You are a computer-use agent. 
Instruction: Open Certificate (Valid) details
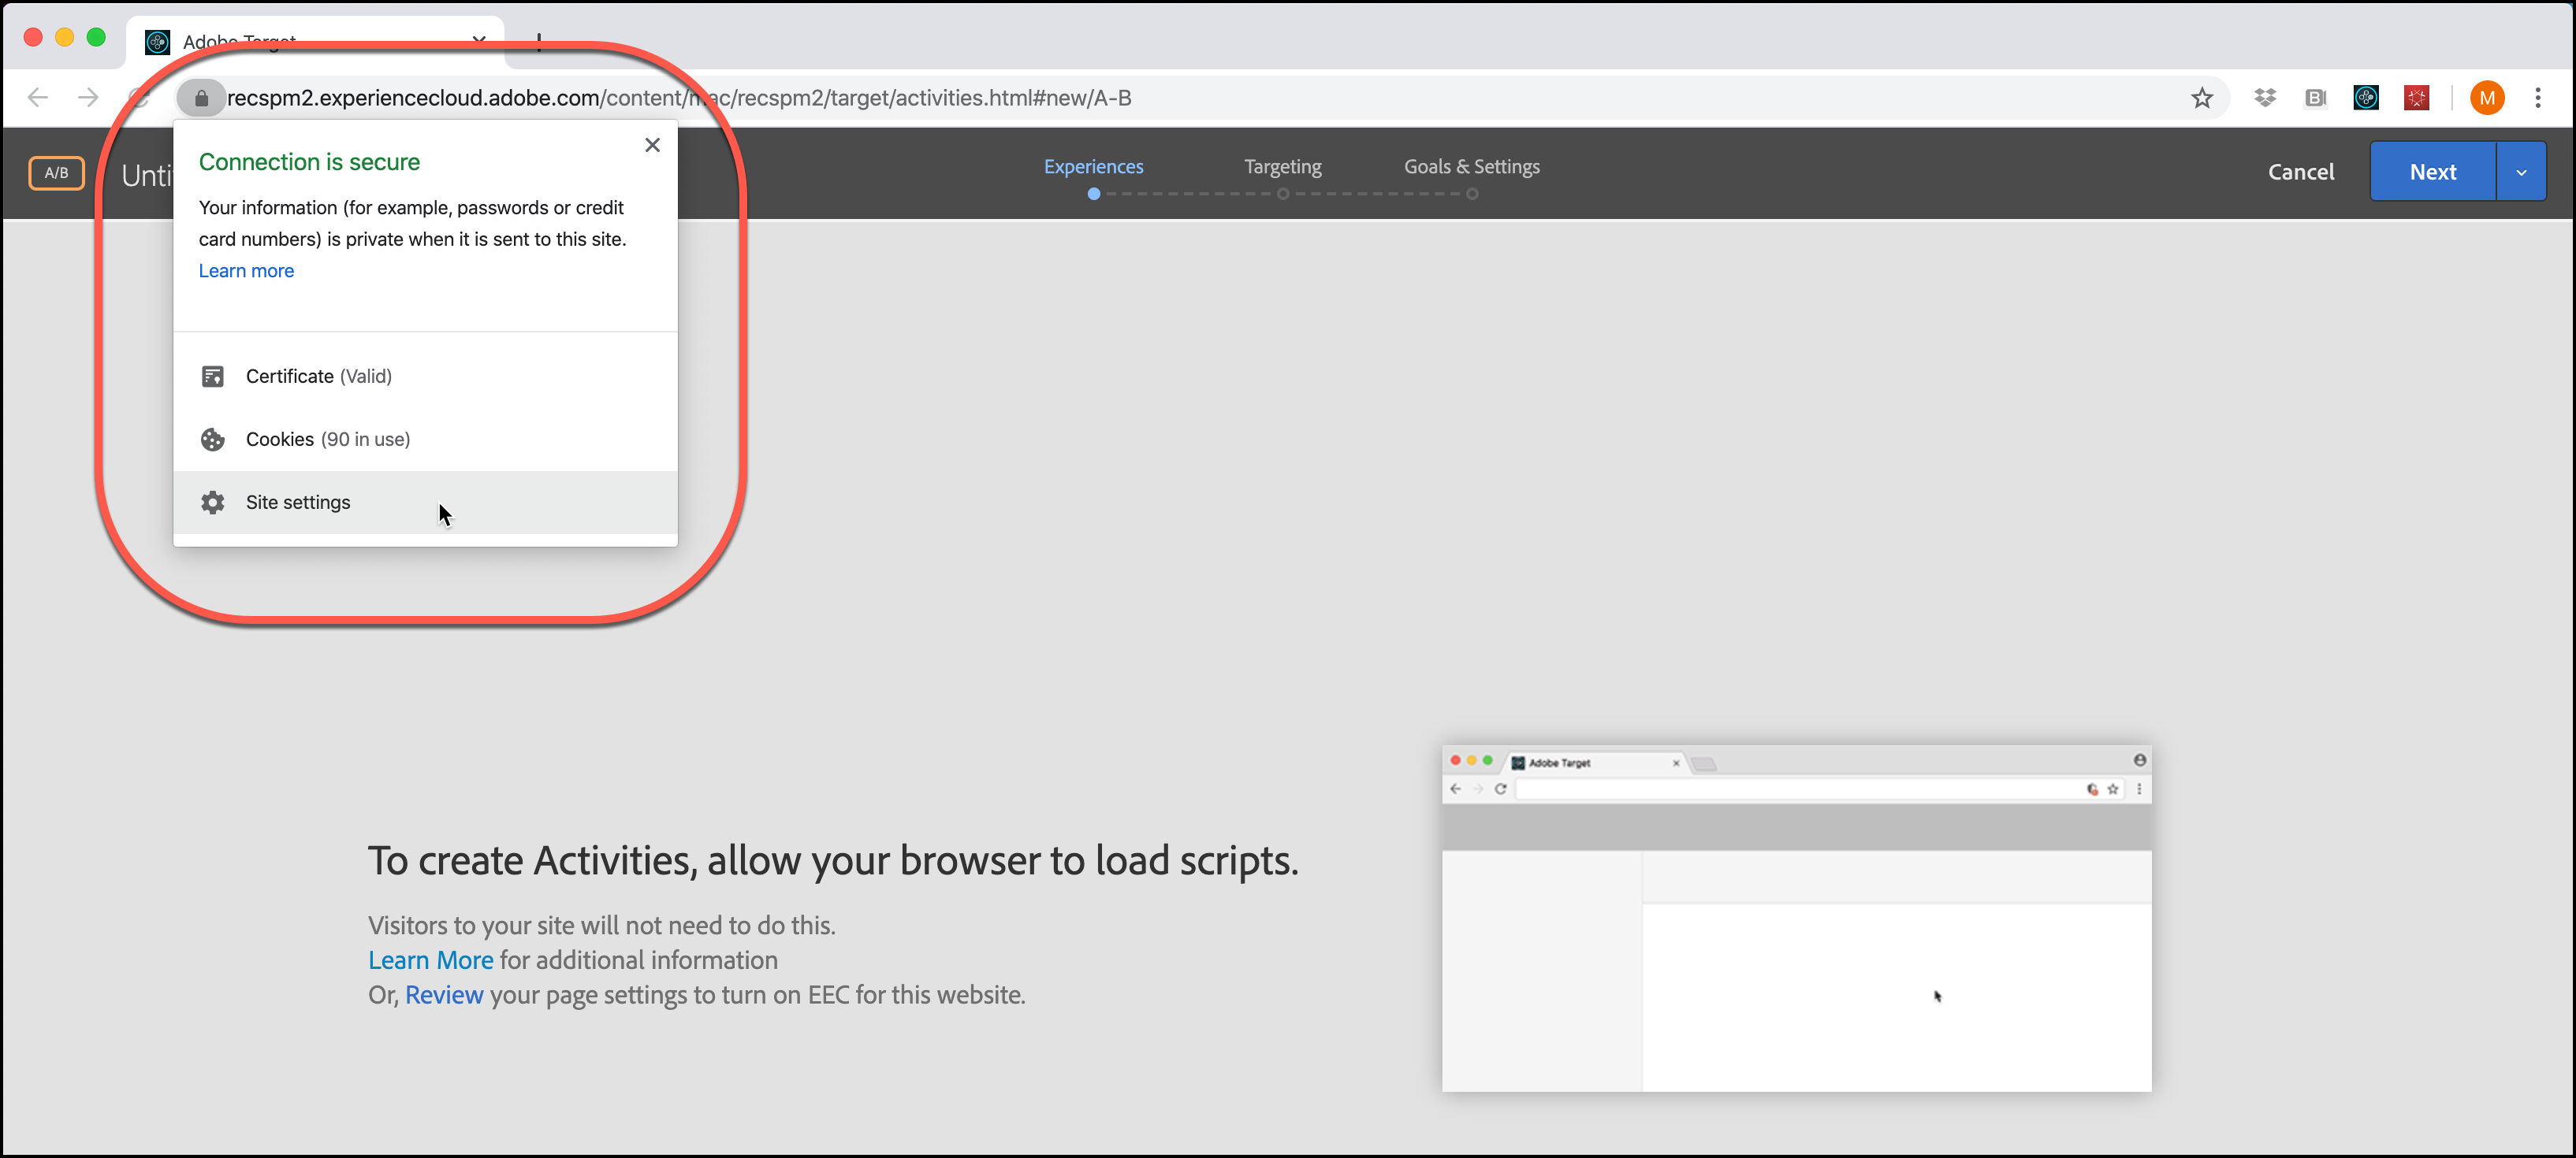(318, 377)
